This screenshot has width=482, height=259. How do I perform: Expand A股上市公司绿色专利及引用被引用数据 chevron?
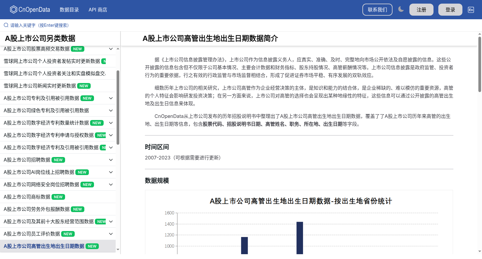pyautogui.click(x=111, y=110)
